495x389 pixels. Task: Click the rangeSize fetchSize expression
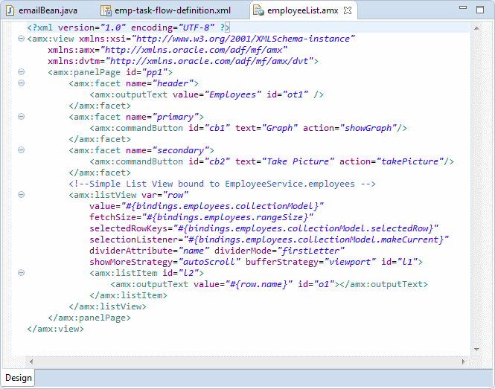(x=227, y=217)
